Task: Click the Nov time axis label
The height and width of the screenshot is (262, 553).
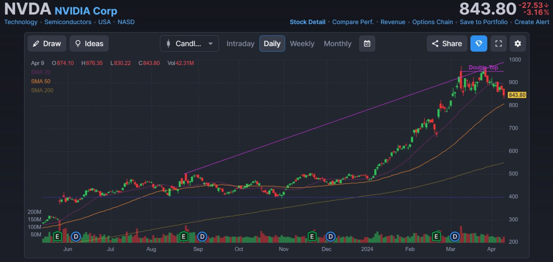Action: tap(283, 249)
